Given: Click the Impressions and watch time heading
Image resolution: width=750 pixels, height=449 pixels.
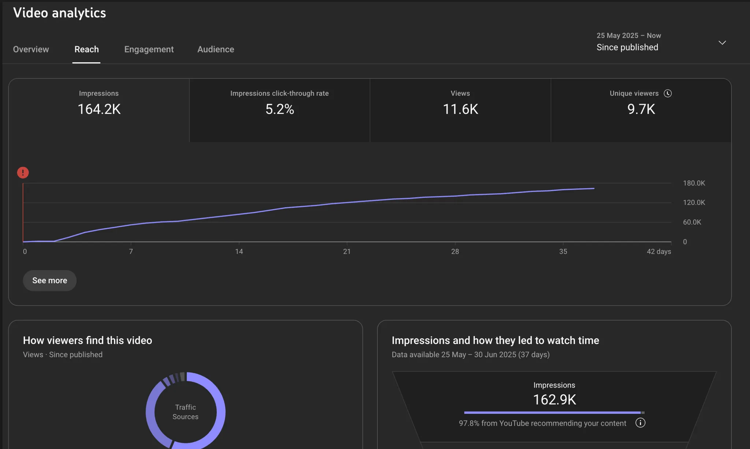Looking at the screenshot, I should (x=495, y=340).
